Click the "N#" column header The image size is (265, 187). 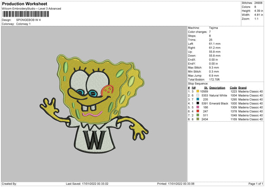(x=193, y=88)
